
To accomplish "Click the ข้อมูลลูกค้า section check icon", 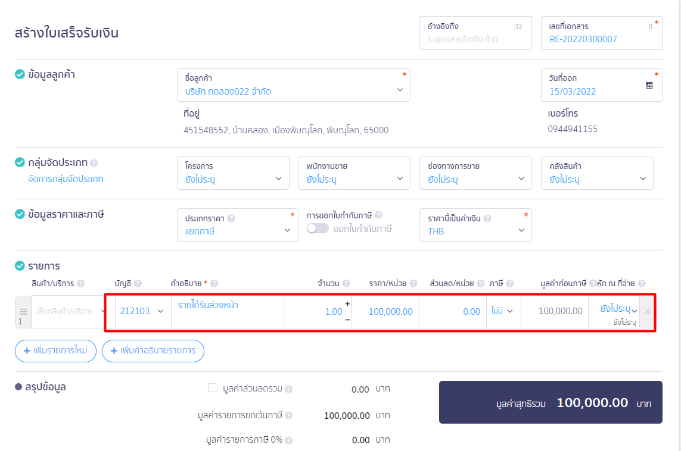I will 20,74.
